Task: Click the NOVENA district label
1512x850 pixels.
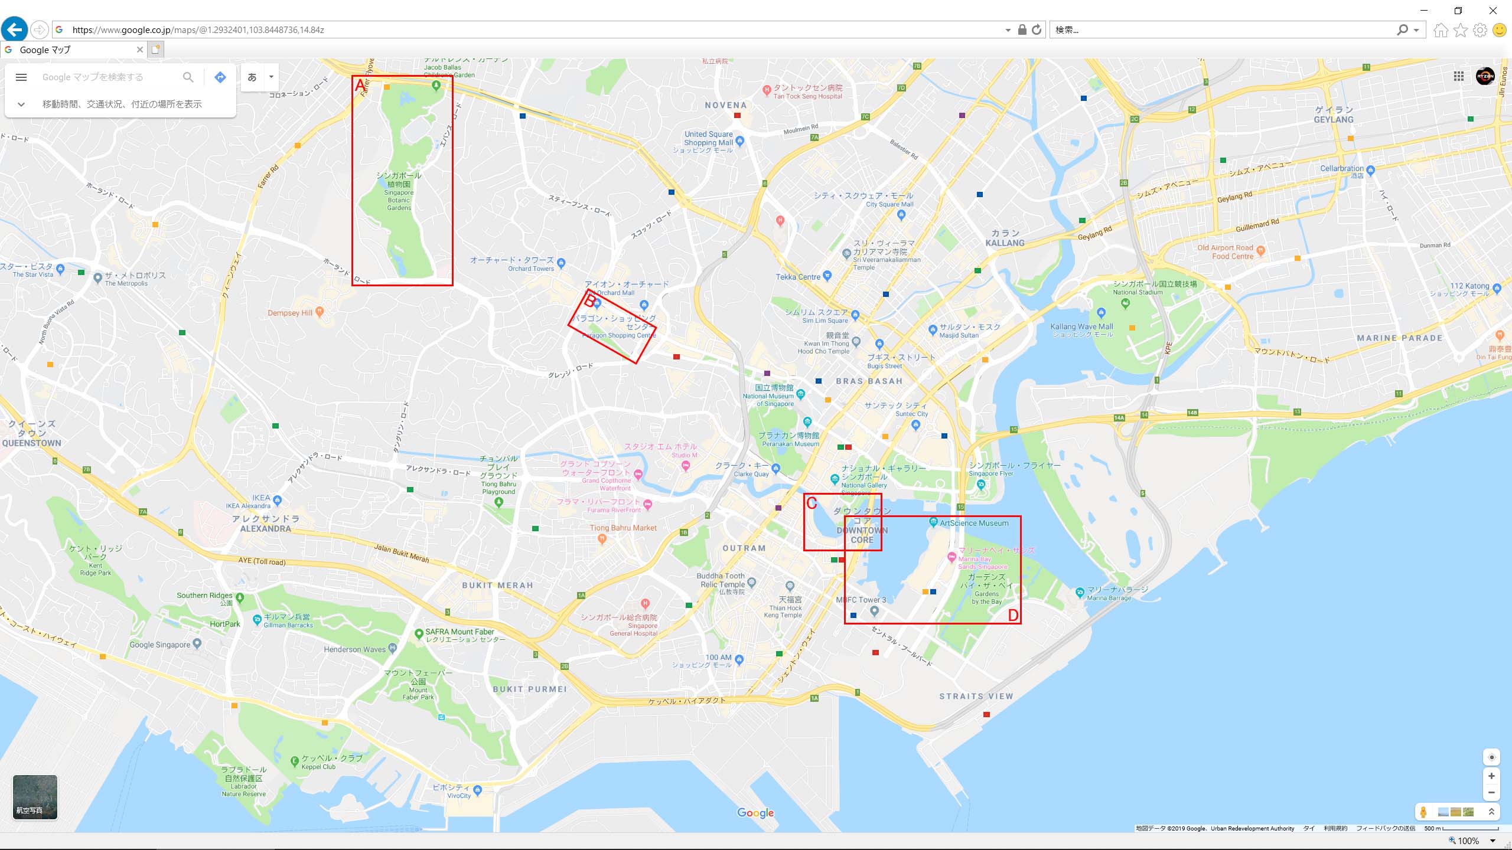Action: pos(726,105)
